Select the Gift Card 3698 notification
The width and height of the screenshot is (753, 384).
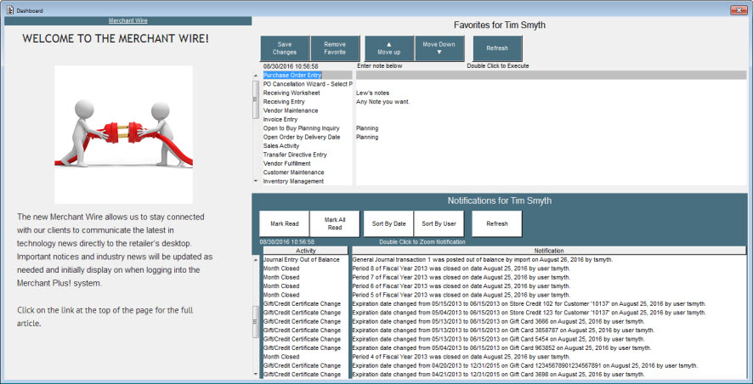(x=499, y=375)
